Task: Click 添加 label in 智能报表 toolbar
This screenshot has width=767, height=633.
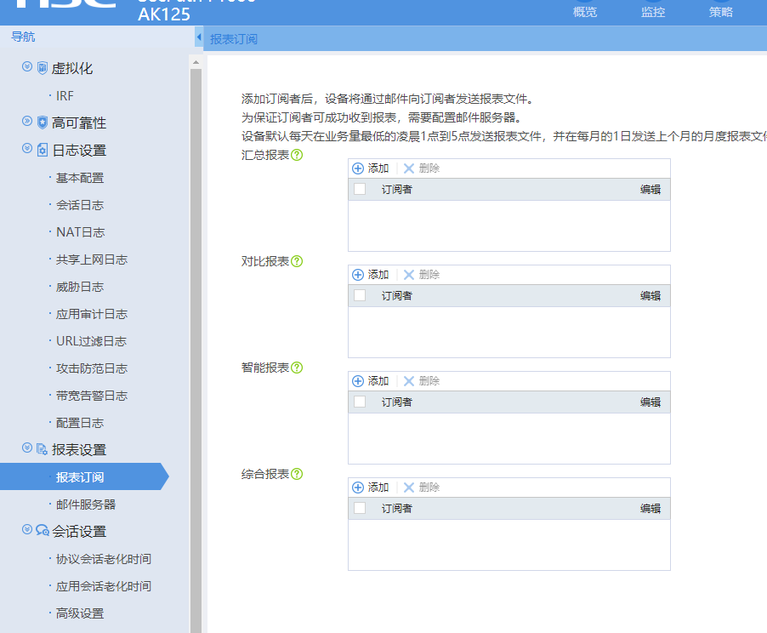Action: (378, 381)
